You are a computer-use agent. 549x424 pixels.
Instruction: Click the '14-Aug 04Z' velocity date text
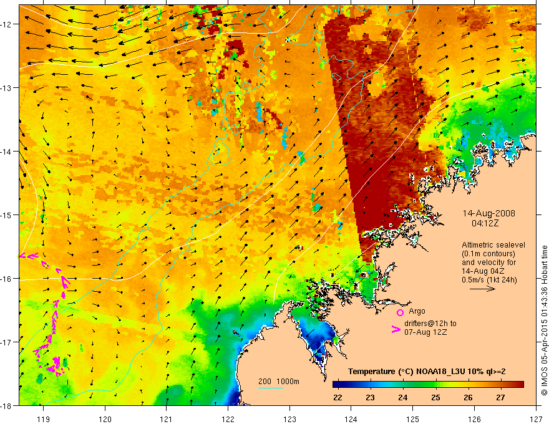[482, 271]
